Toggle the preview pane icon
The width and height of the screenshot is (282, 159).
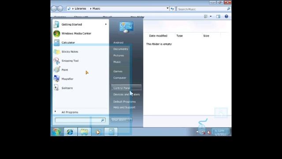[x=218, y=16]
